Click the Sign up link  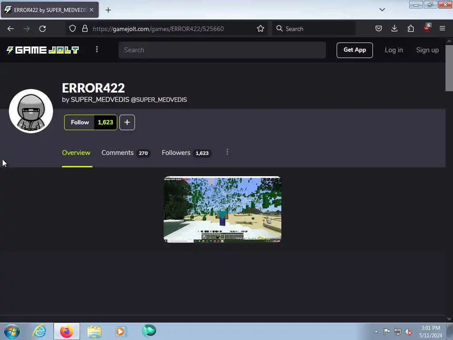pyautogui.click(x=427, y=50)
